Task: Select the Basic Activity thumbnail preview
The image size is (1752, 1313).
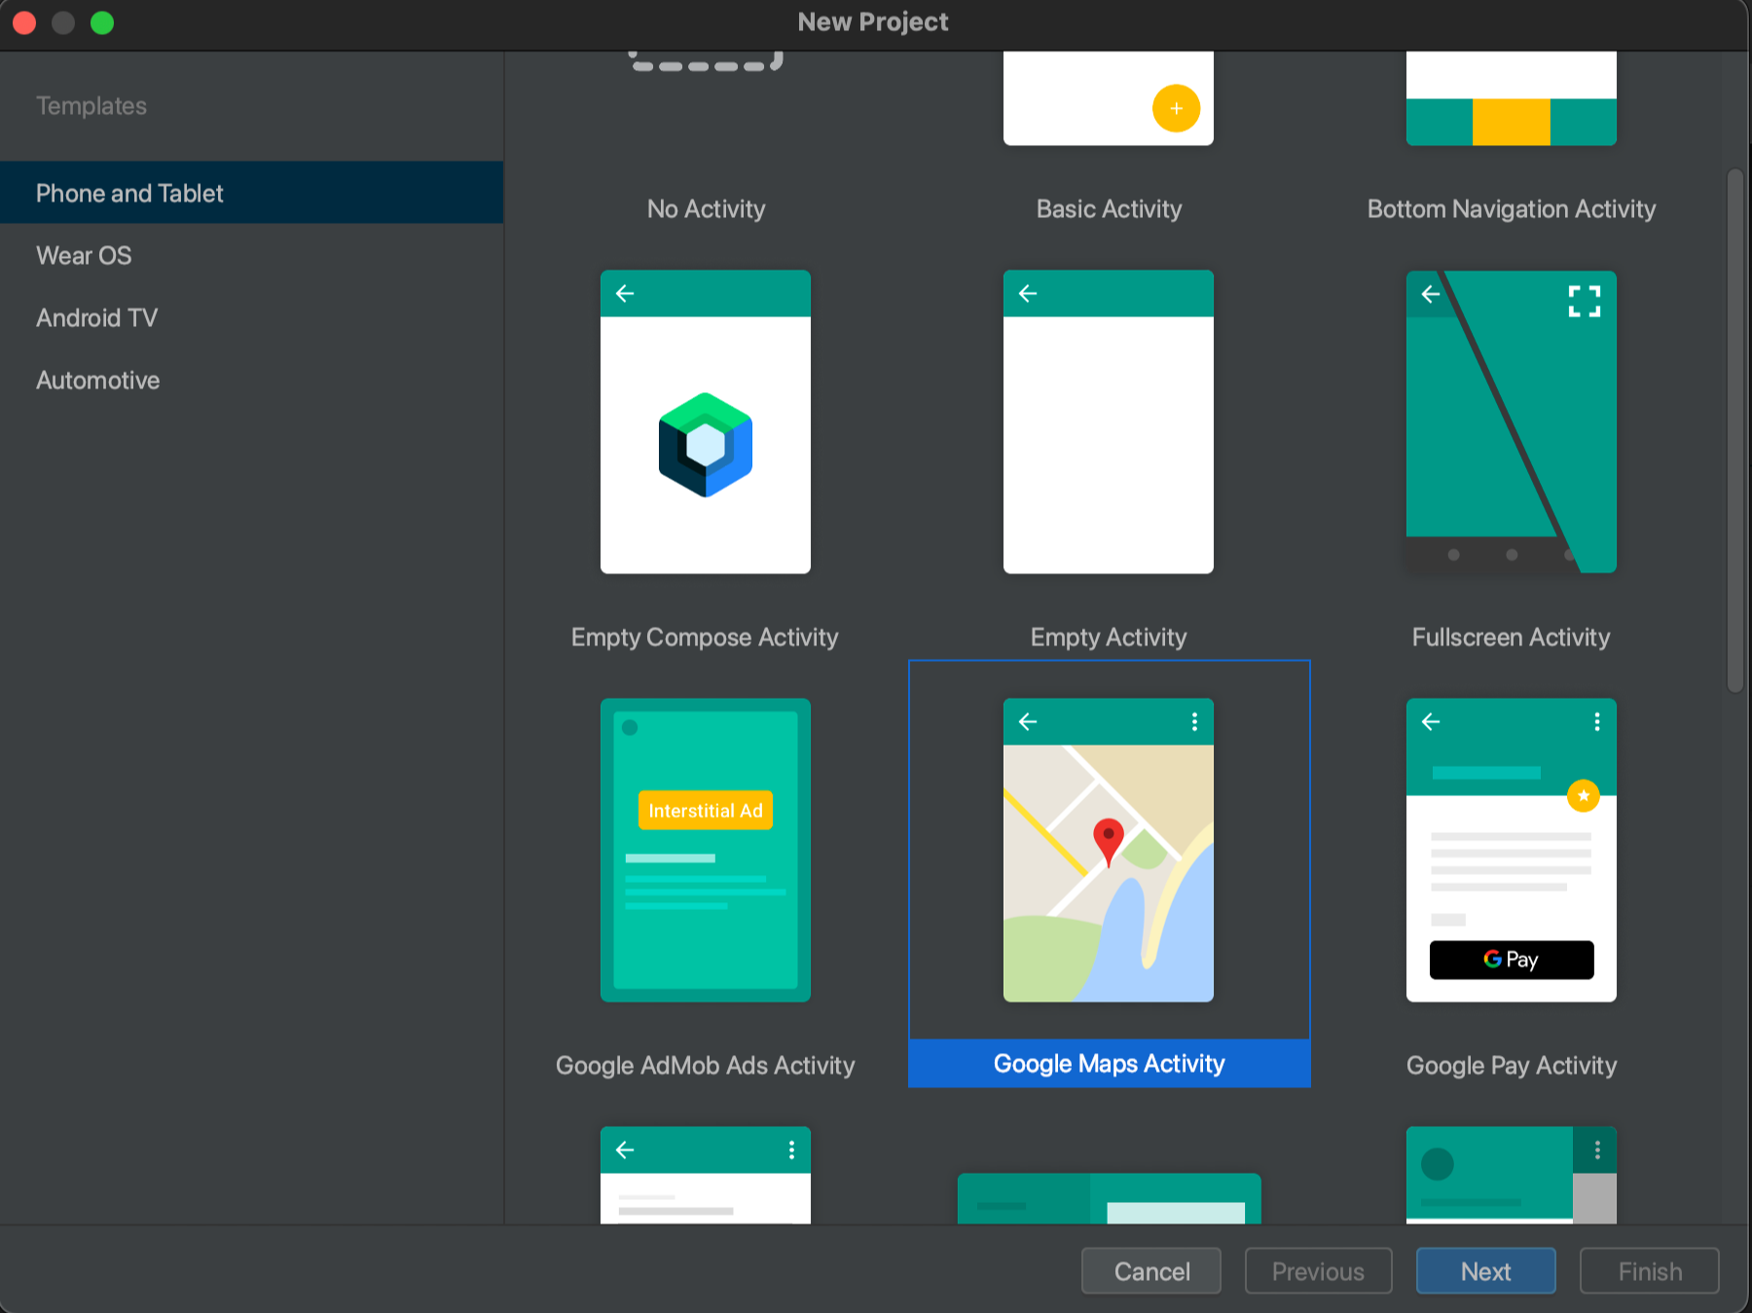Action: tap(1109, 97)
